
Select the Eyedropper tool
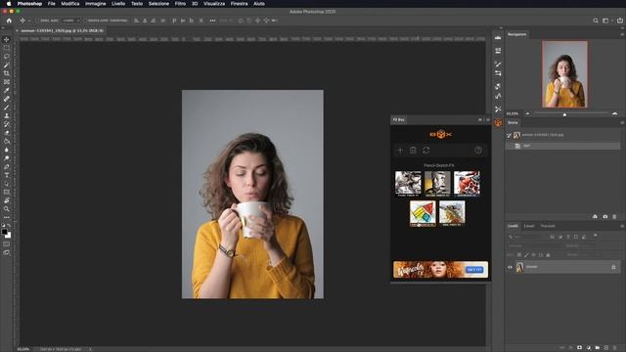click(7, 91)
